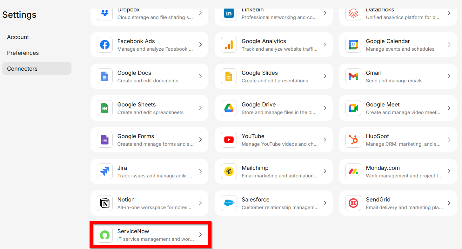Click the Google Calendar icon
Image resolution: width=462 pixels, height=249 pixels.
[353, 45]
